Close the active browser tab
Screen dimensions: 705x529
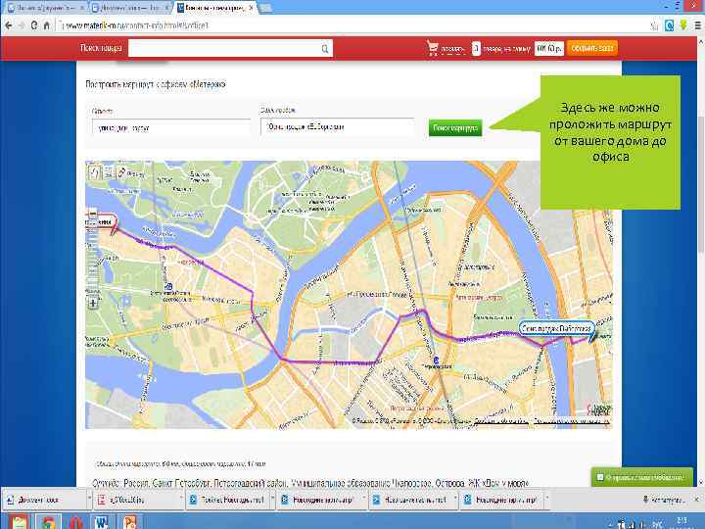coord(252,8)
